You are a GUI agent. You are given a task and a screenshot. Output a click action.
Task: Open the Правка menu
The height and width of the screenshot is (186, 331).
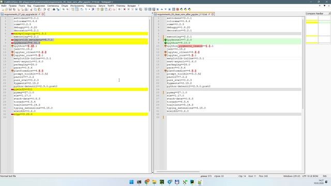[x=12, y=6]
